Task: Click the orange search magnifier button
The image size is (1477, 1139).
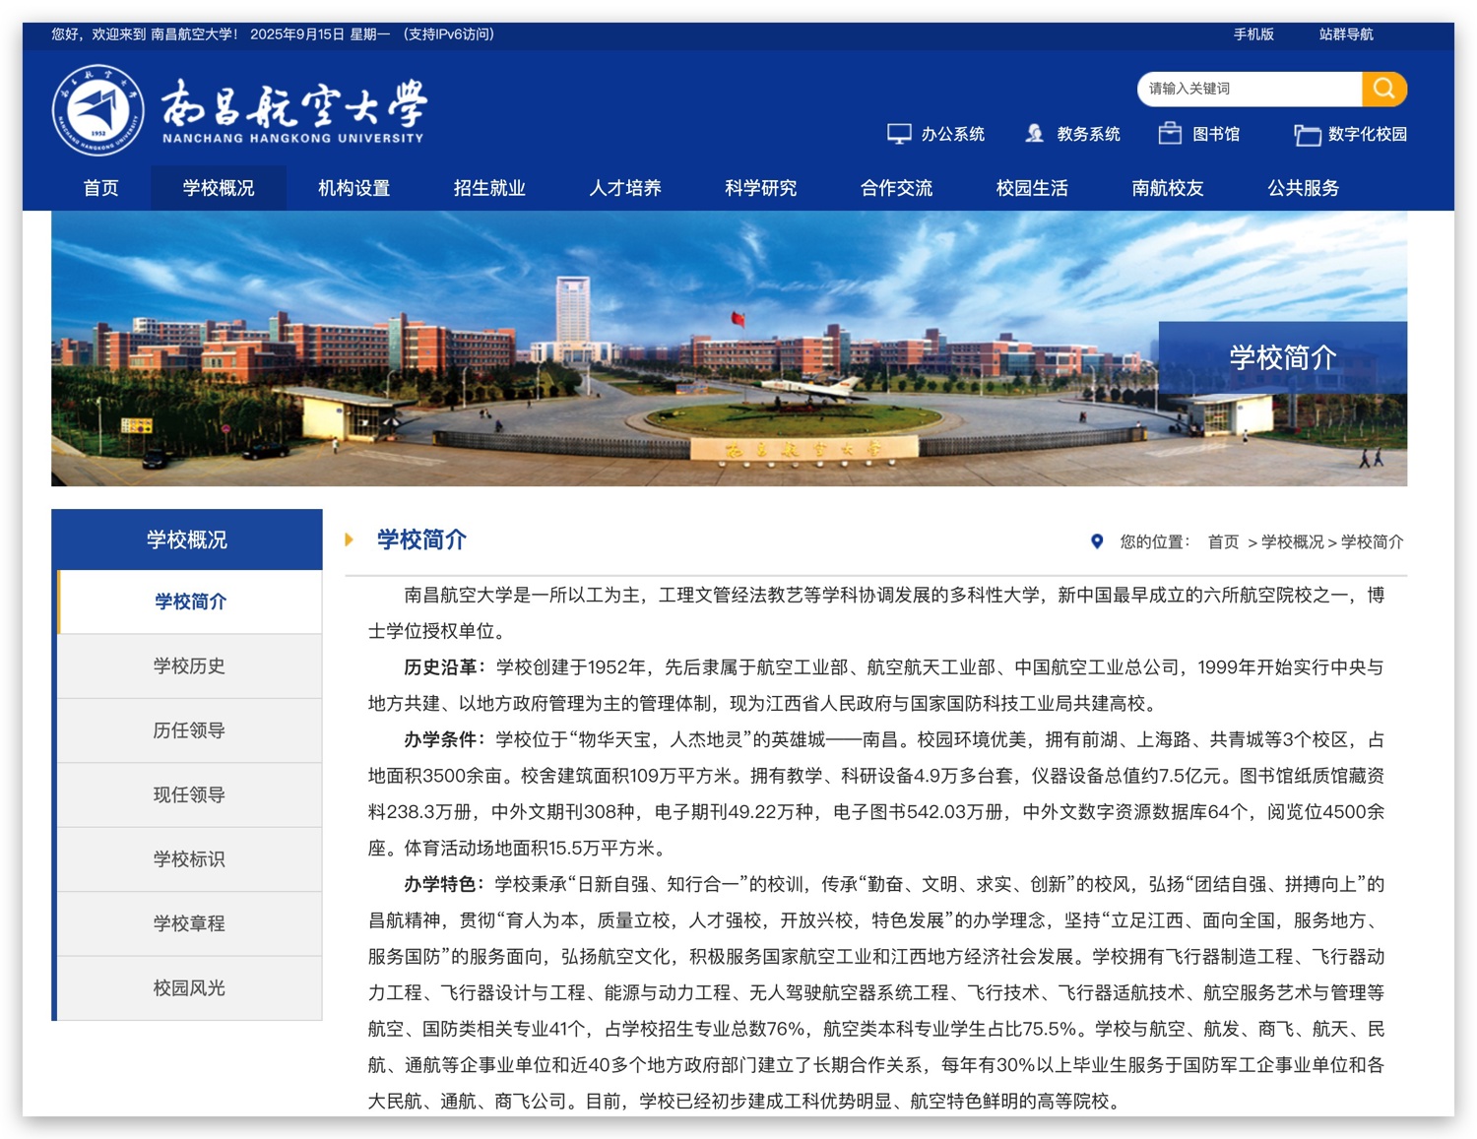Action: pos(1383,89)
